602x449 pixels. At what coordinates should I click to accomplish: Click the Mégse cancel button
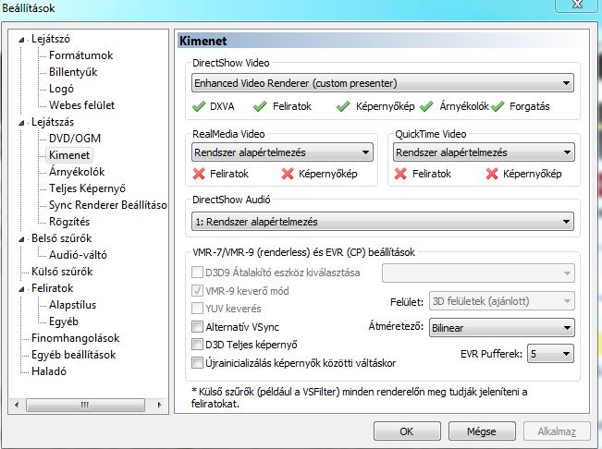coord(482,431)
